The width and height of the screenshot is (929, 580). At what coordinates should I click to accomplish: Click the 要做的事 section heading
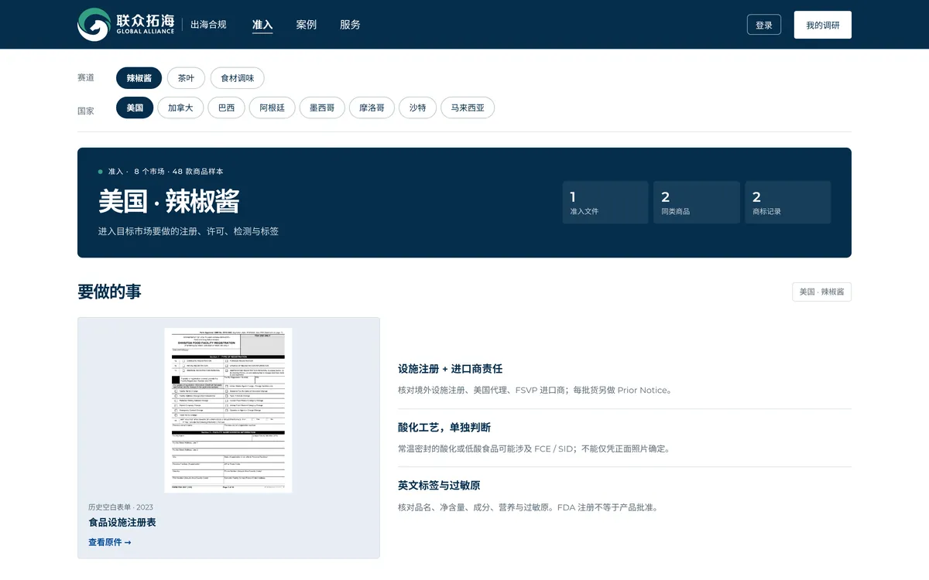coord(109,292)
